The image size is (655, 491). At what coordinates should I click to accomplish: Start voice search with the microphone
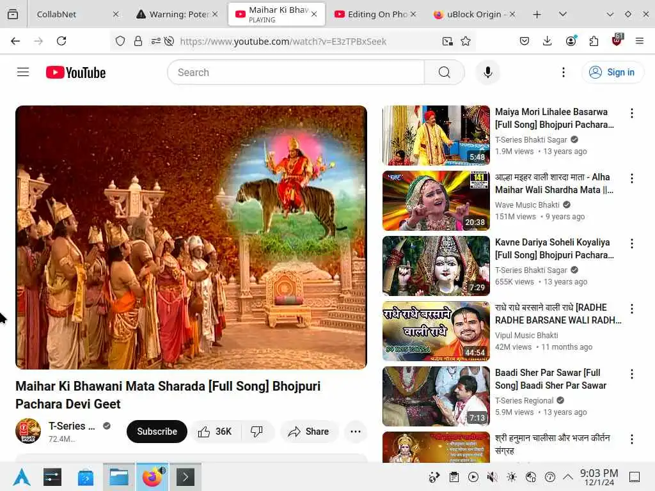coord(487,72)
